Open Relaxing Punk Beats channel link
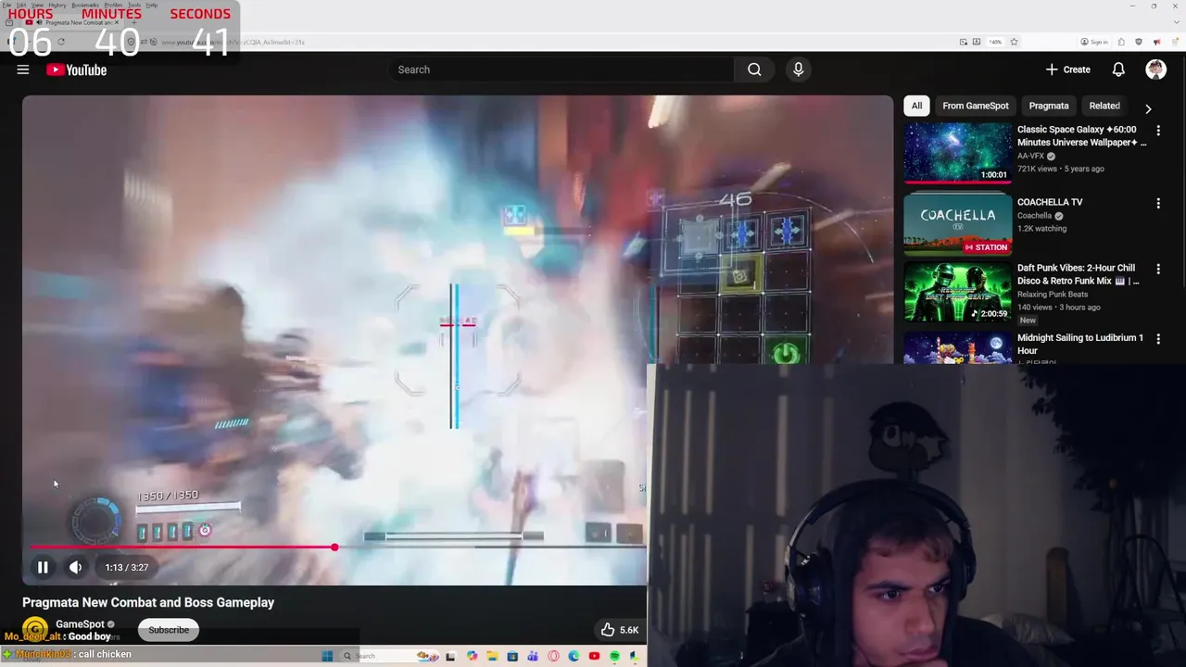Image resolution: width=1186 pixels, height=667 pixels. pyautogui.click(x=1055, y=294)
